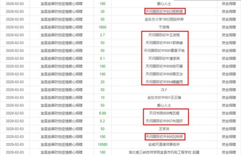Click the donor cell ZLY
241x155 pixels.
click(x=164, y=90)
